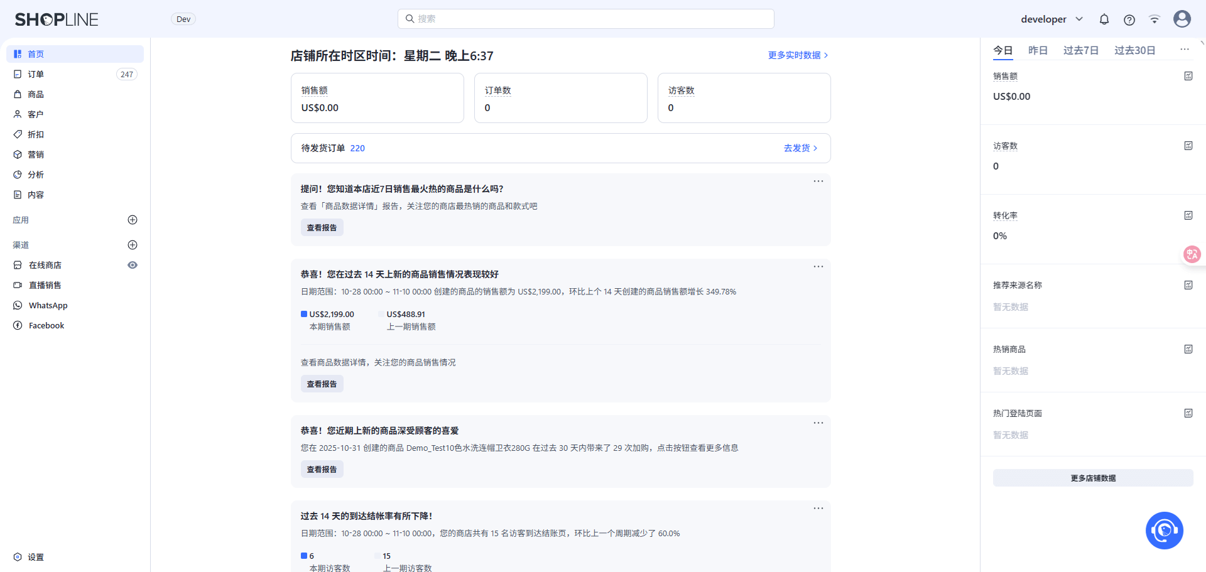Open the help question mark icon
Screen dimensions: 1206x572
(x=1129, y=19)
